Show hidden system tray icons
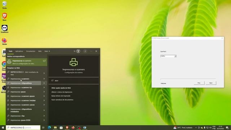Screen dimensions: 231x130 (x=196, y=127)
